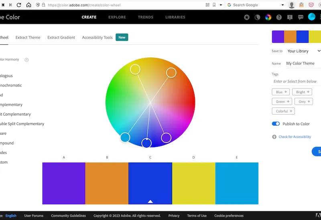The width and height of the screenshot is (321, 220).
Task: Open the bookmark dropdown arrow in address bar
Action: (x=221, y=5)
